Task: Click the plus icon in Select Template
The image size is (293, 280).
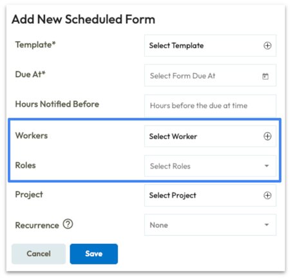Action: click(267, 46)
